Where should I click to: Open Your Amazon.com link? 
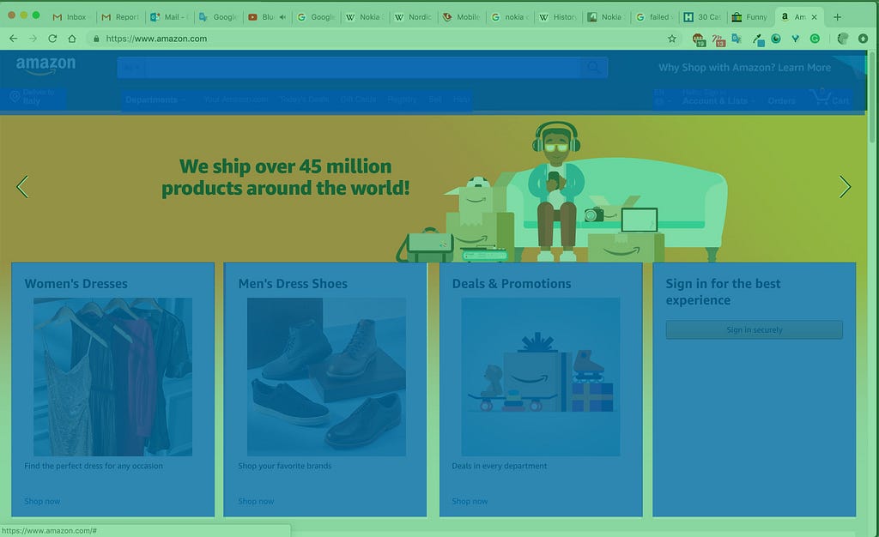click(235, 100)
